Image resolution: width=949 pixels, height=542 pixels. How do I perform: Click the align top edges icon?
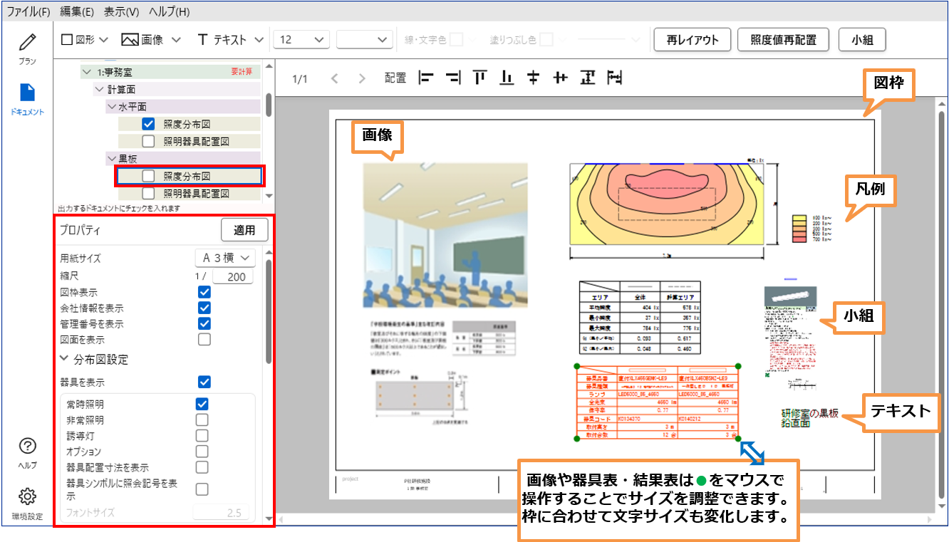[x=480, y=78]
